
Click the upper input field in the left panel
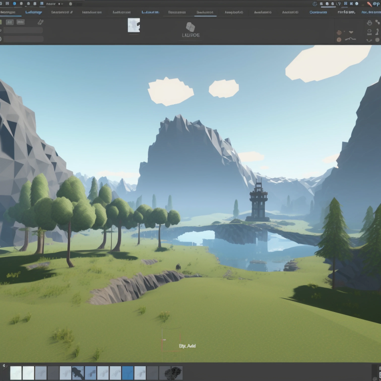[23, 30]
